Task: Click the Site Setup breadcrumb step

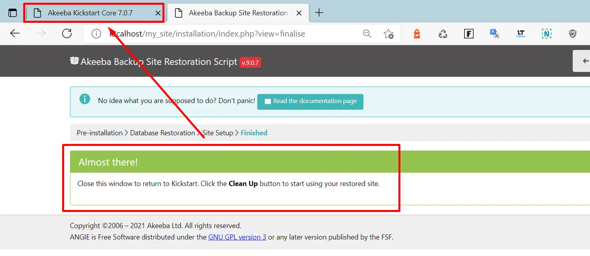Action: (x=218, y=133)
